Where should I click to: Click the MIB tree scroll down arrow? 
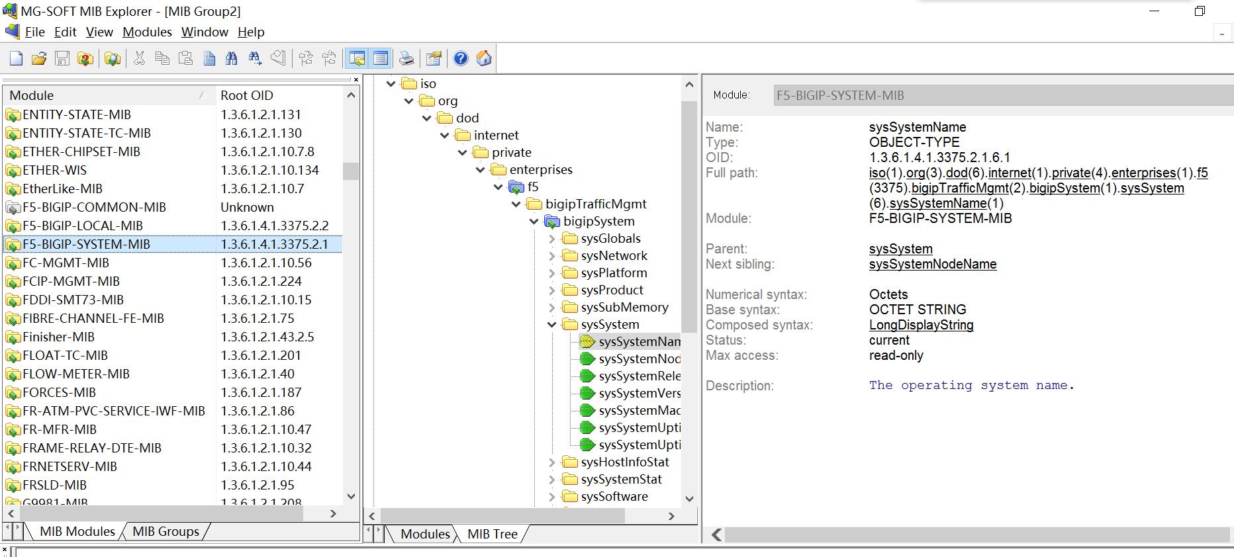coord(689,499)
